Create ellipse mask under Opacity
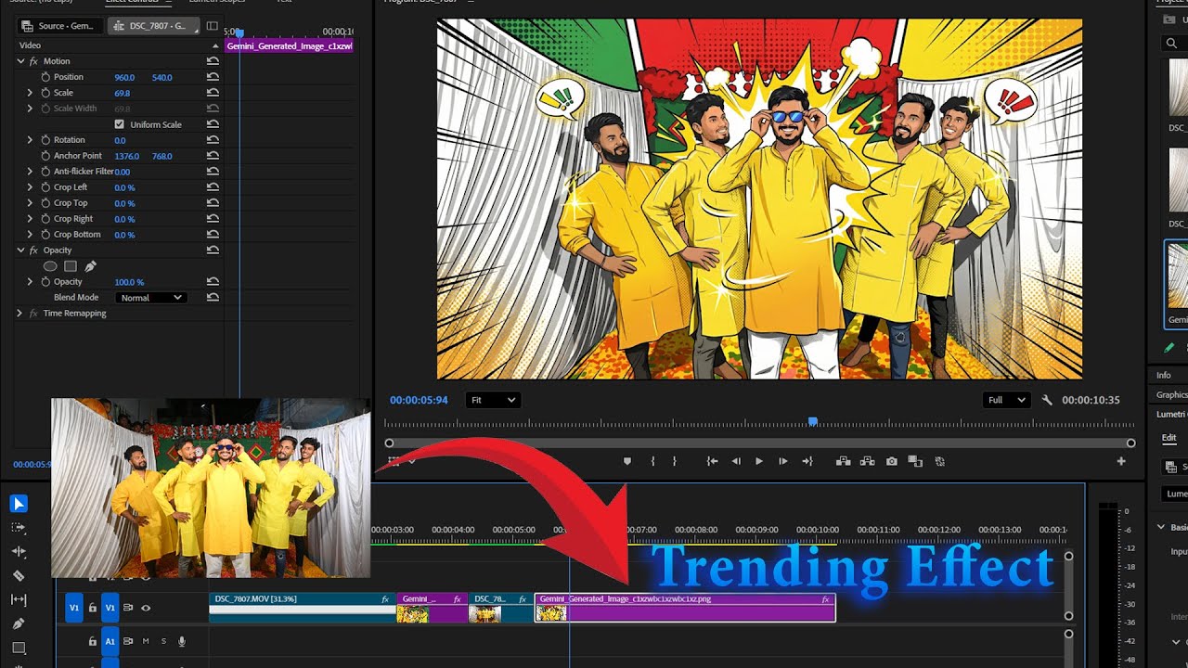The height and width of the screenshot is (668, 1188). [x=50, y=266]
